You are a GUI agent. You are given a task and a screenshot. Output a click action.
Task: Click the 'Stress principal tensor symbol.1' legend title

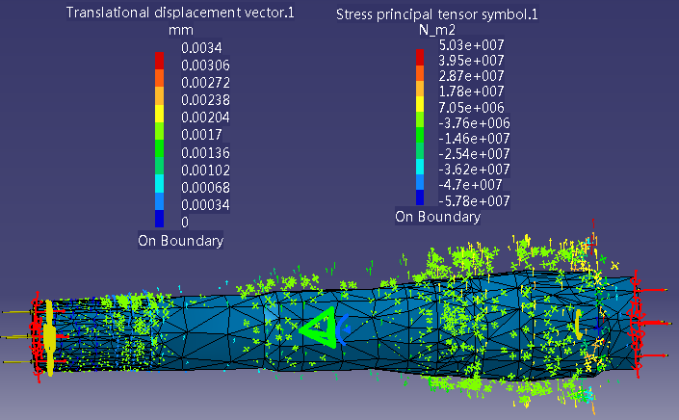(437, 14)
